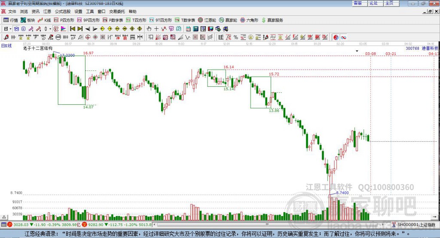
Task: Open the 设置 menu
Action: tap(78, 12)
